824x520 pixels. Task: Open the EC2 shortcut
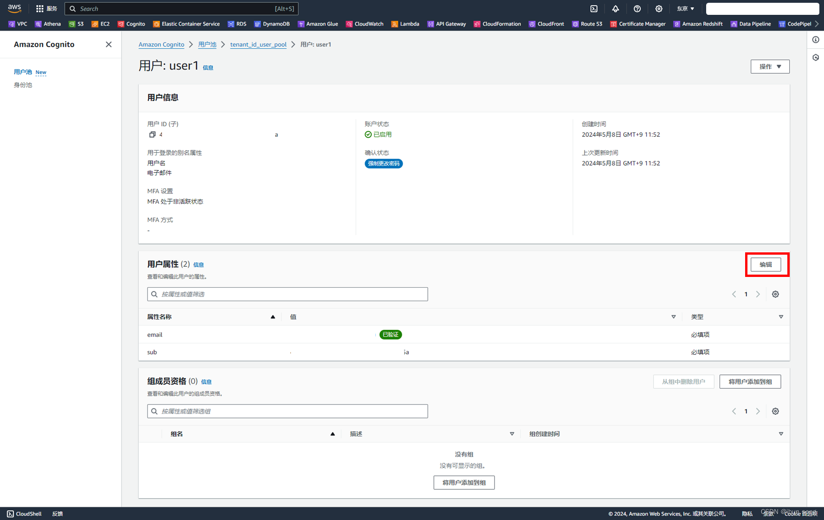point(101,24)
